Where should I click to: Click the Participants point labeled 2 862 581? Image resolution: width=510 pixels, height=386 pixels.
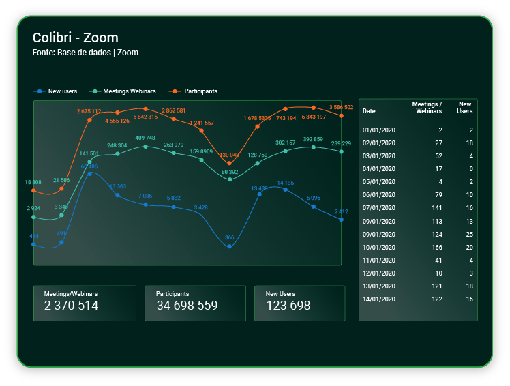[174, 119]
